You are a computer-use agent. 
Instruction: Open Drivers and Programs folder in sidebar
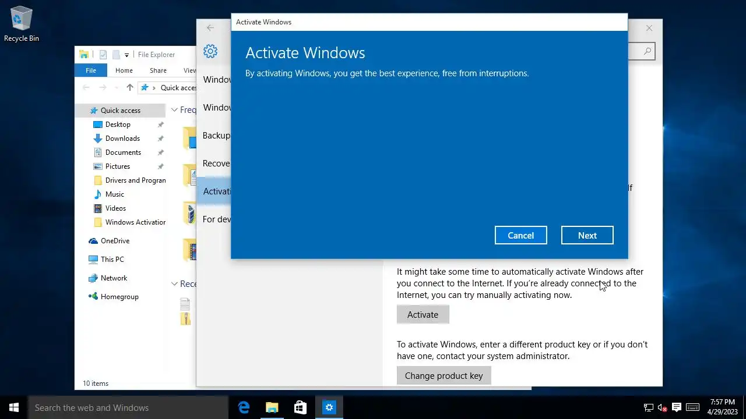[130, 180]
